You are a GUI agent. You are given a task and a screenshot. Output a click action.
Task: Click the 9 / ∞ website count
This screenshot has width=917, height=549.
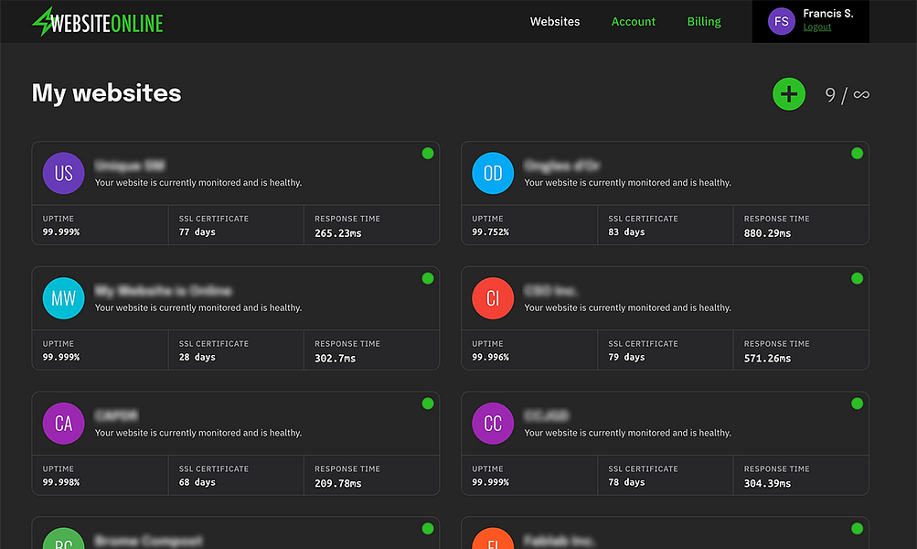(x=847, y=95)
